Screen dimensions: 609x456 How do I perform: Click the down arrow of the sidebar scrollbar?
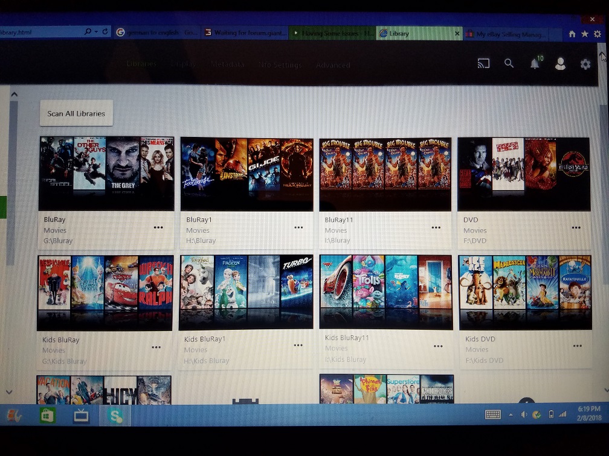click(x=10, y=393)
